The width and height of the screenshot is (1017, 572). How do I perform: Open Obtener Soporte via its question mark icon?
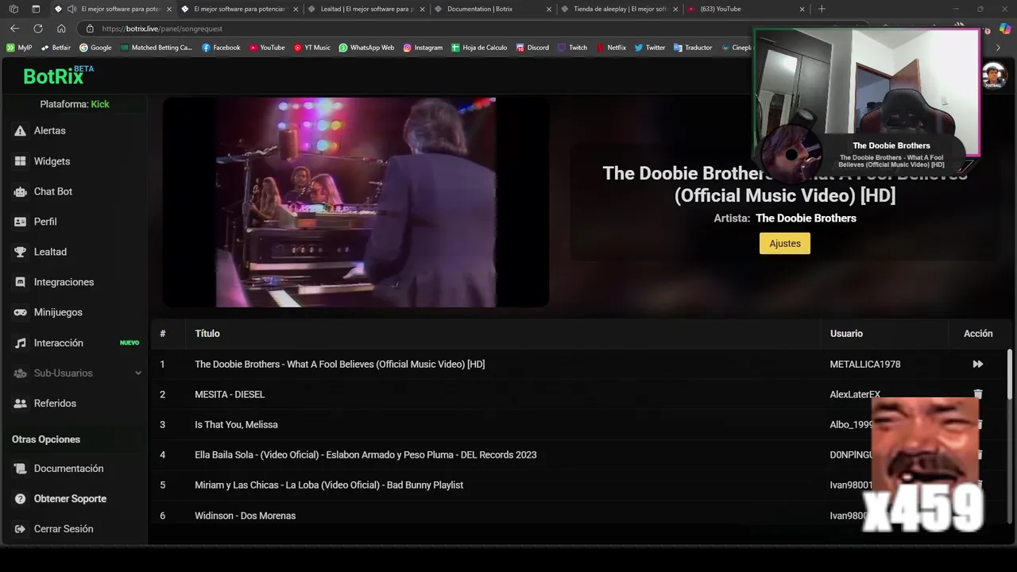(x=20, y=499)
